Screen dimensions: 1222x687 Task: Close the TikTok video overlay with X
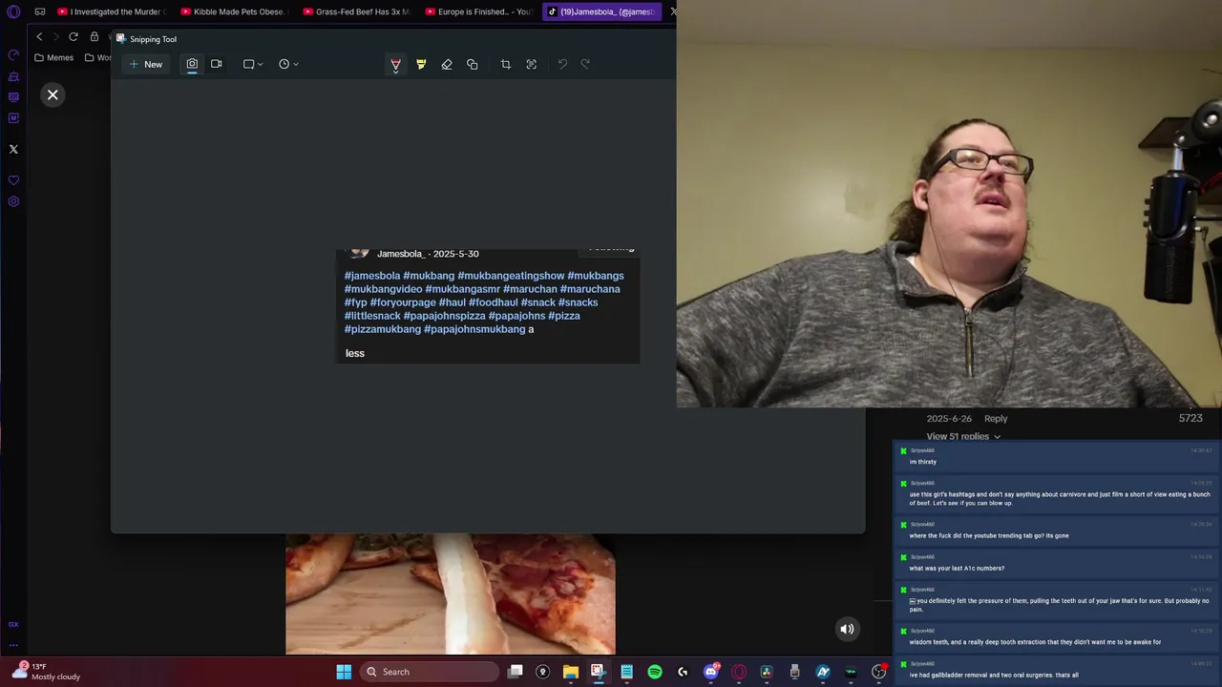[53, 94]
